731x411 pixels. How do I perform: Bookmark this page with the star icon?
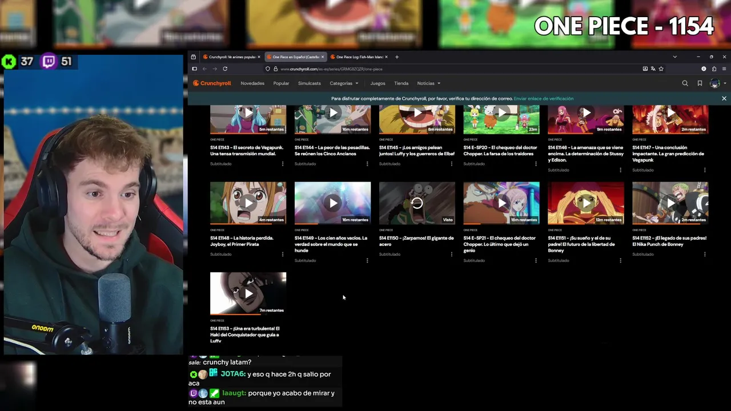tap(661, 69)
